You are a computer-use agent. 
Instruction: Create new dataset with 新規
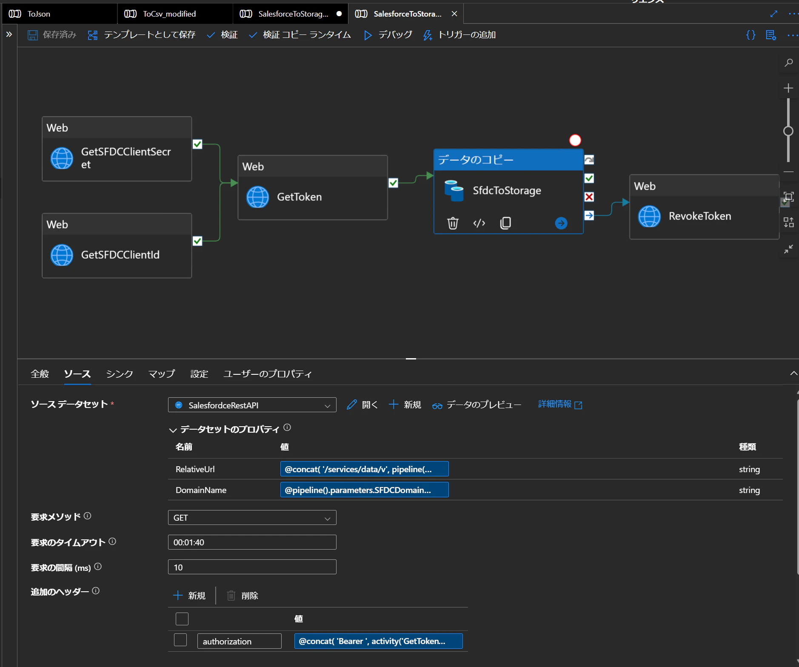coord(405,405)
